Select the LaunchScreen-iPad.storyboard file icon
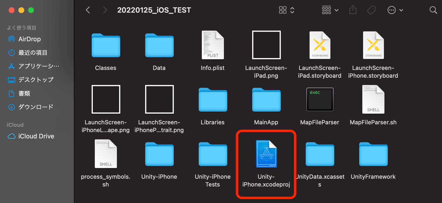Screen dimensions: 442x203 (320, 45)
